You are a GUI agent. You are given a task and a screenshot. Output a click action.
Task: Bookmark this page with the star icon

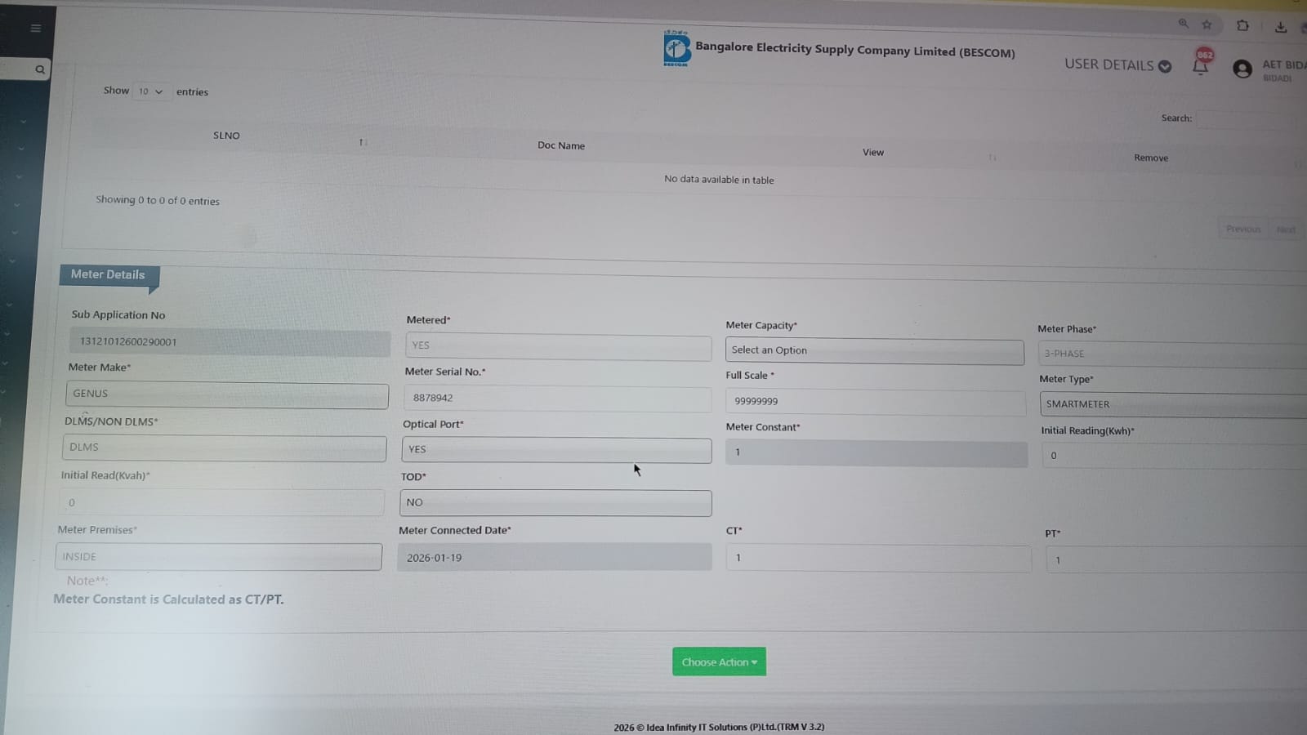coord(1207,24)
